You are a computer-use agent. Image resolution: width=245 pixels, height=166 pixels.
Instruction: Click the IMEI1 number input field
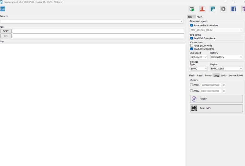pyautogui.click(x=211, y=85)
